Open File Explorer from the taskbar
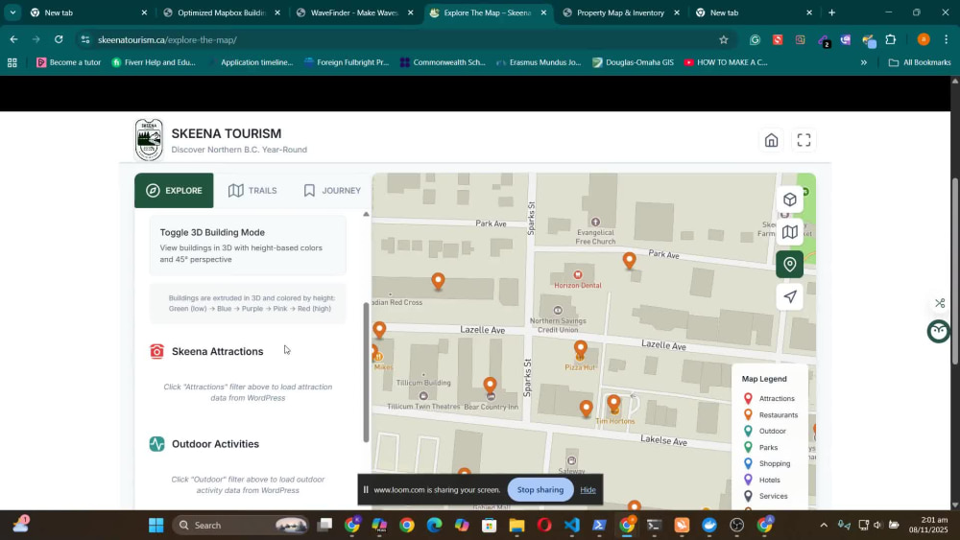The height and width of the screenshot is (540, 960). click(x=516, y=526)
